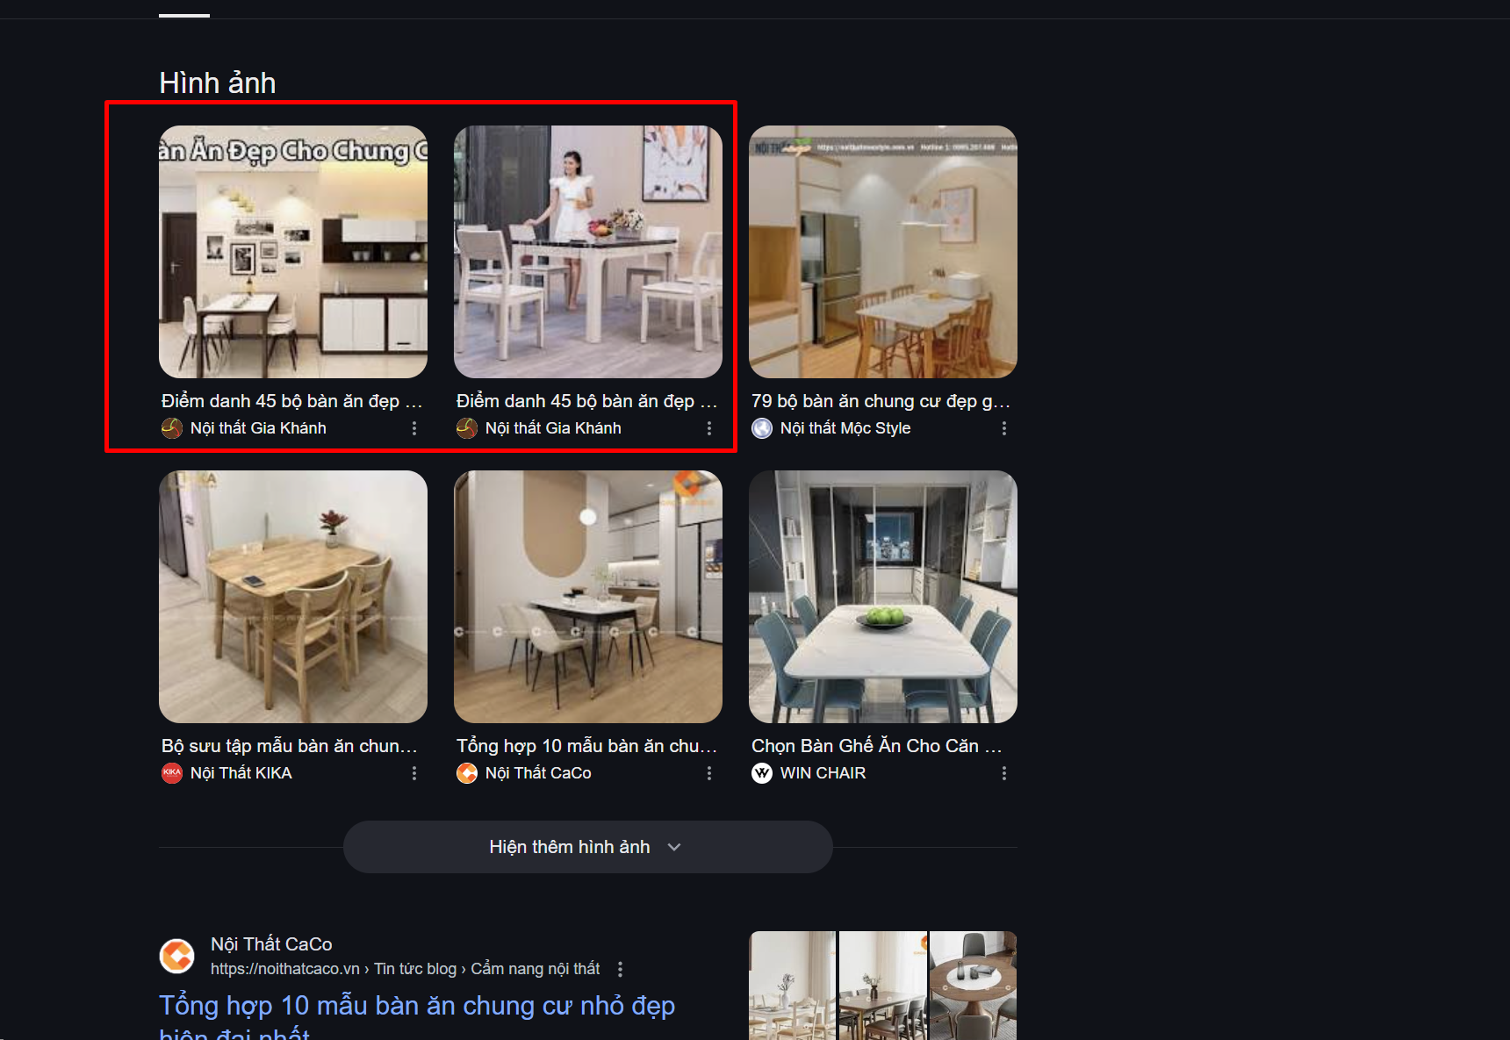Open the '79 bộ bàn ăn chung cư đẹp' image title
This screenshot has height=1040, width=1510.
click(881, 401)
